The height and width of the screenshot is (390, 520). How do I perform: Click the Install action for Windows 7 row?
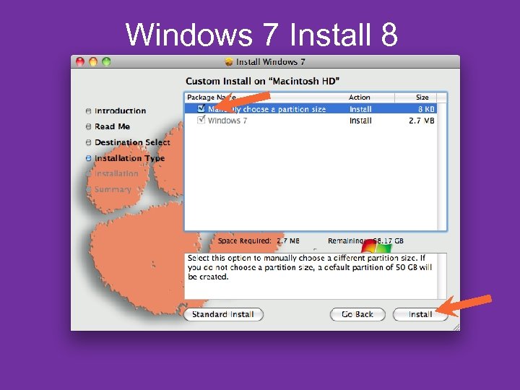360,121
